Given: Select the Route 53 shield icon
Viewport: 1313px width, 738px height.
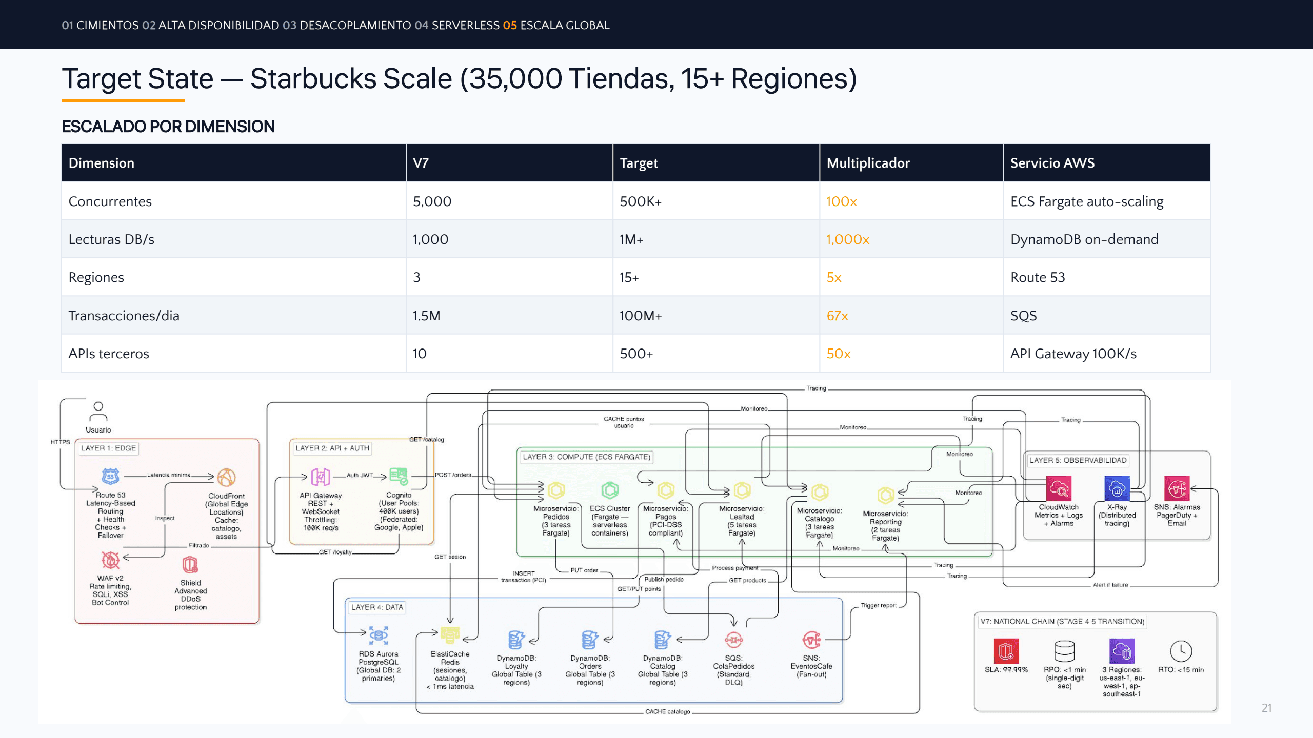Looking at the screenshot, I should [110, 477].
